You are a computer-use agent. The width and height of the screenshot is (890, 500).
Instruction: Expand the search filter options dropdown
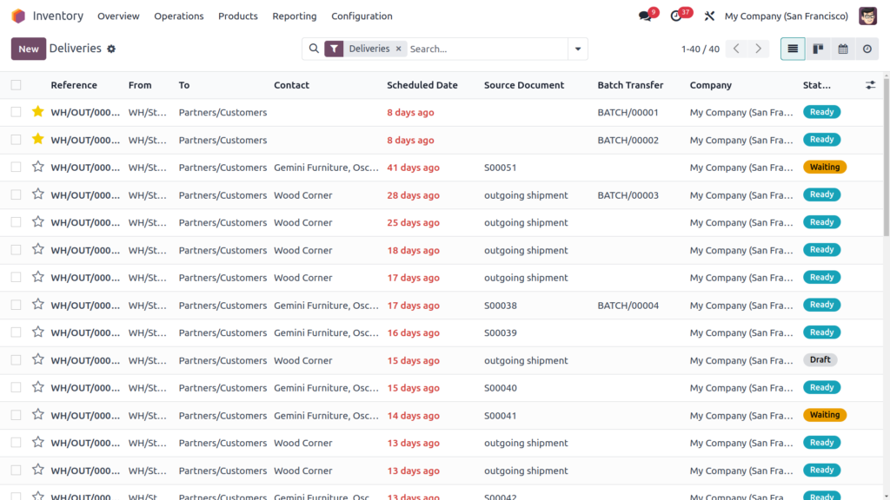(577, 49)
